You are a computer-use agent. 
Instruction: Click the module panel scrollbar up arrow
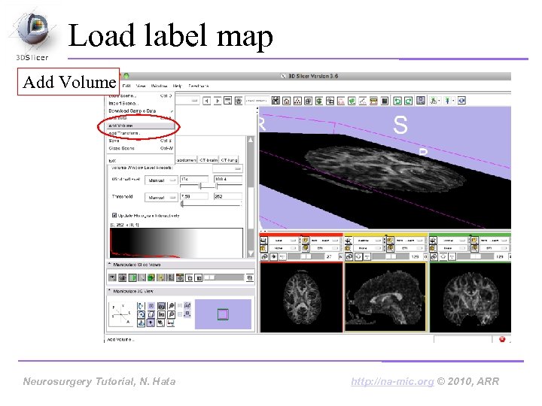tap(251, 140)
